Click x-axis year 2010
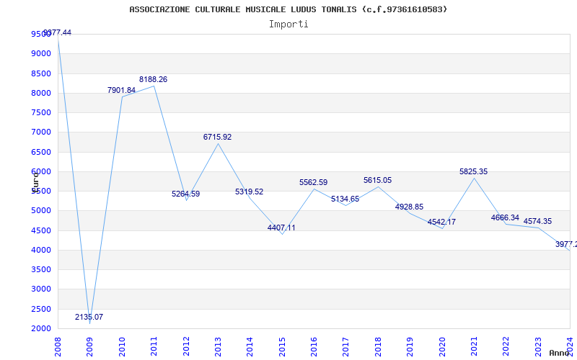Screen dimensions: 577x360 (122, 347)
